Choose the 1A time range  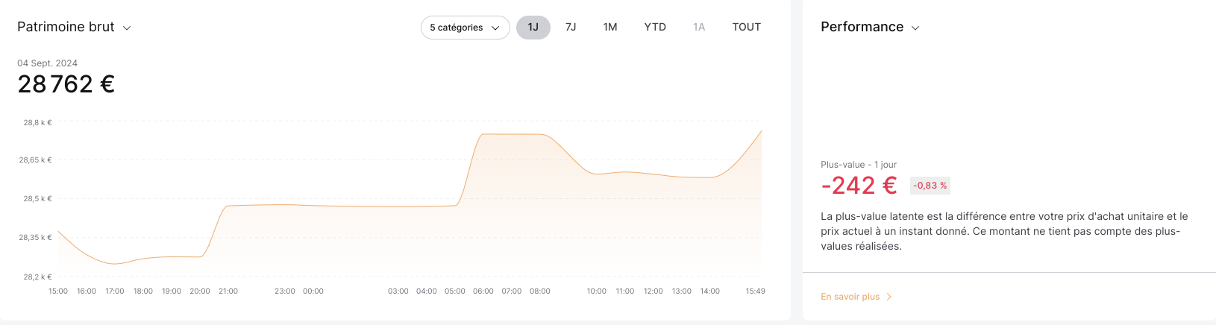(699, 28)
